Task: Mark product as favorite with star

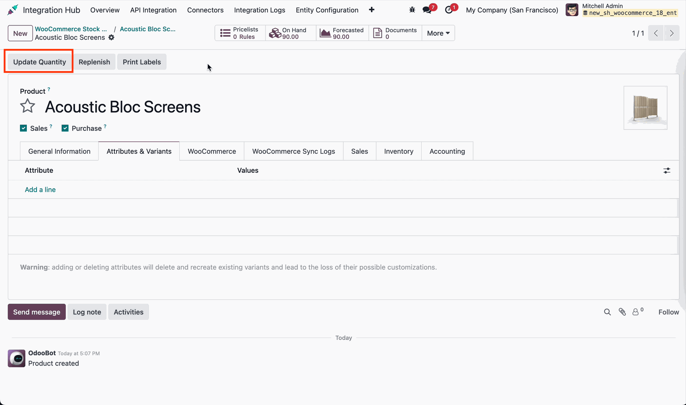Action: [28, 106]
